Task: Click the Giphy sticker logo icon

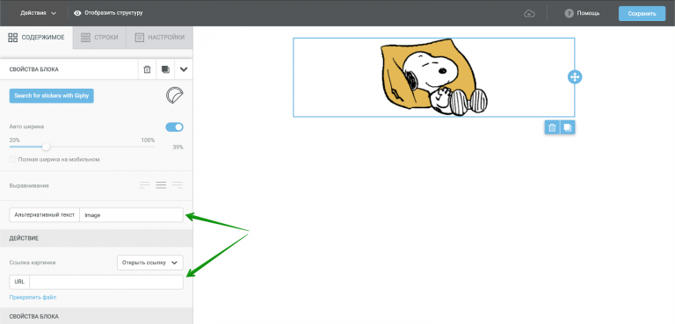Action: click(x=174, y=96)
